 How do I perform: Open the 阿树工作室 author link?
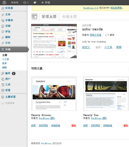pos(95,35)
